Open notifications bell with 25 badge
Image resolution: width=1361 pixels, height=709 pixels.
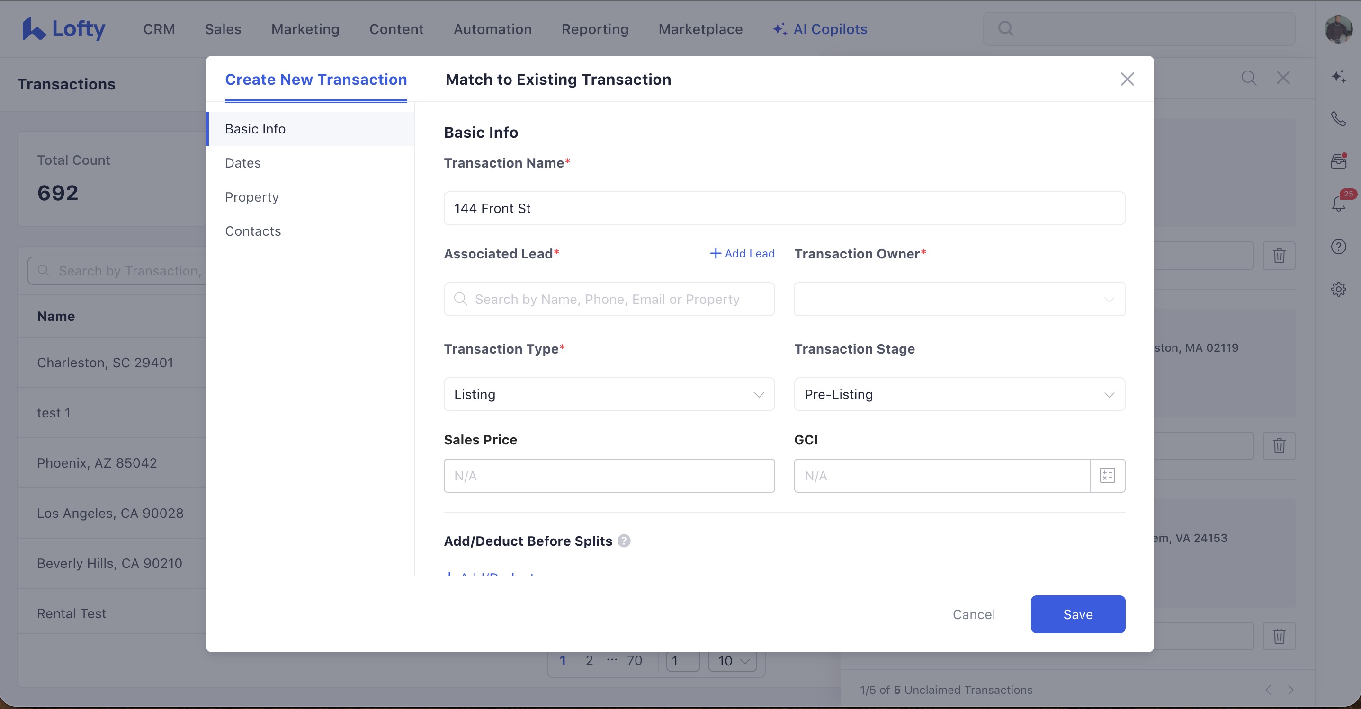pos(1338,203)
